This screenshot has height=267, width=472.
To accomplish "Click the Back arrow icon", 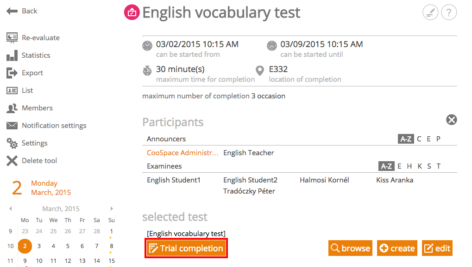I will pos(12,11).
